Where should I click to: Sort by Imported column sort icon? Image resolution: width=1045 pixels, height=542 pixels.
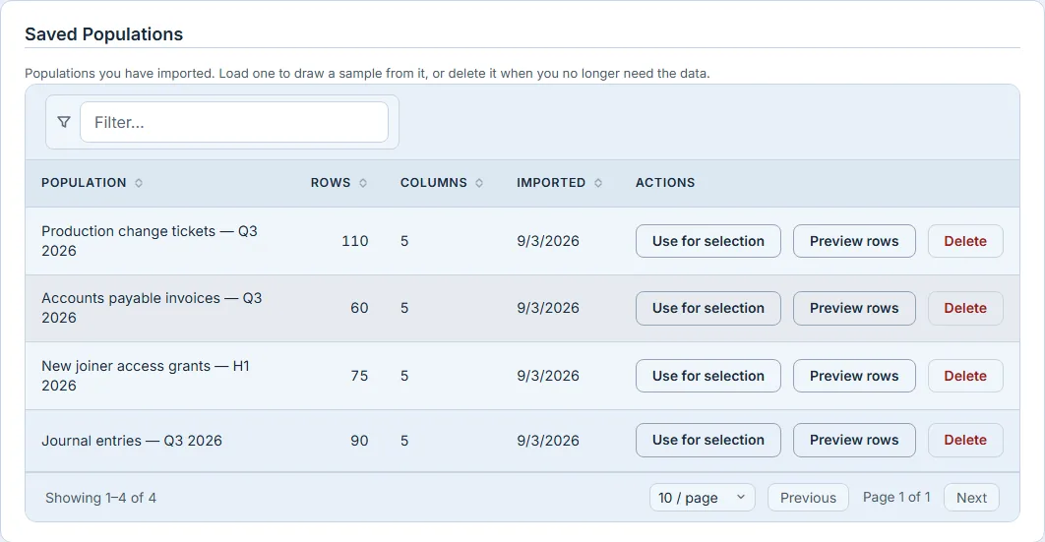tap(598, 183)
